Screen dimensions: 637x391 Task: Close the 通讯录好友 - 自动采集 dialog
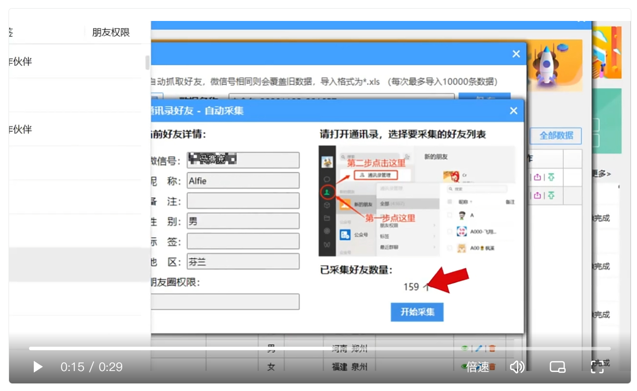click(x=513, y=111)
